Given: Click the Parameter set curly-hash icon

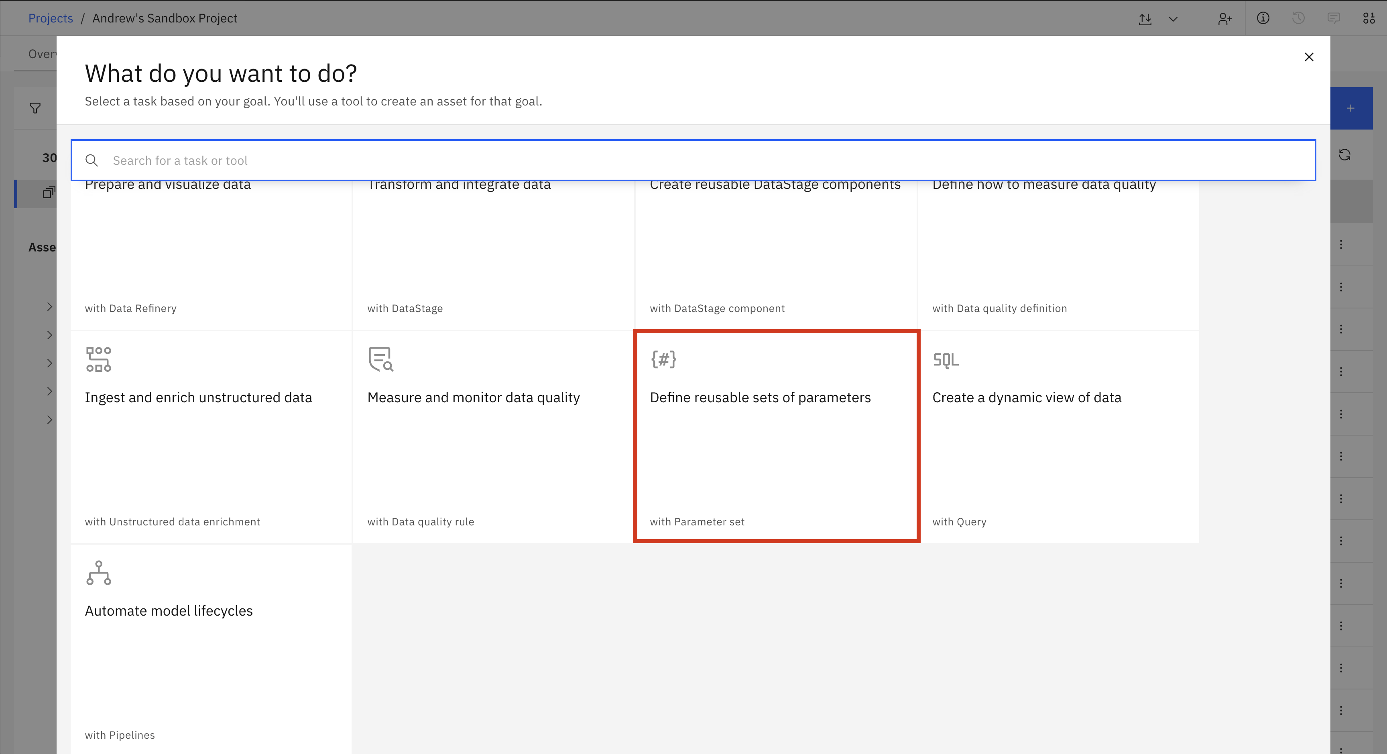Looking at the screenshot, I should pyautogui.click(x=663, y=359).
